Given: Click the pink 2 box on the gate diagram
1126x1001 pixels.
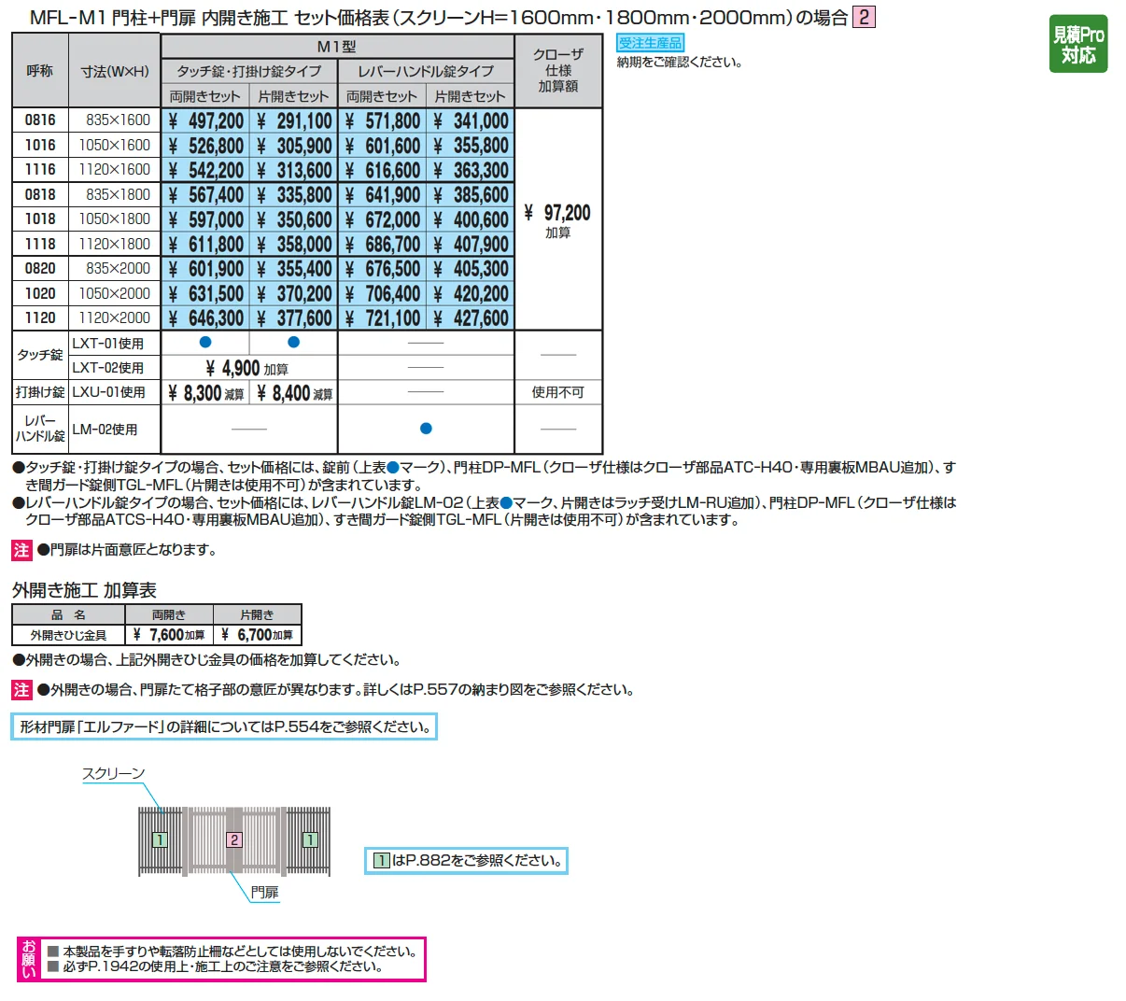Looking at the screenshot, I should (234, 839).
